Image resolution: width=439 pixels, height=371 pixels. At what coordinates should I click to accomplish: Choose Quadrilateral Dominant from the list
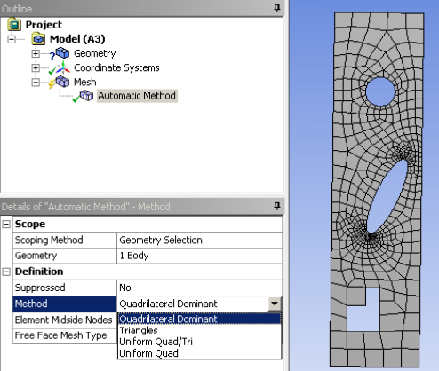199,319
